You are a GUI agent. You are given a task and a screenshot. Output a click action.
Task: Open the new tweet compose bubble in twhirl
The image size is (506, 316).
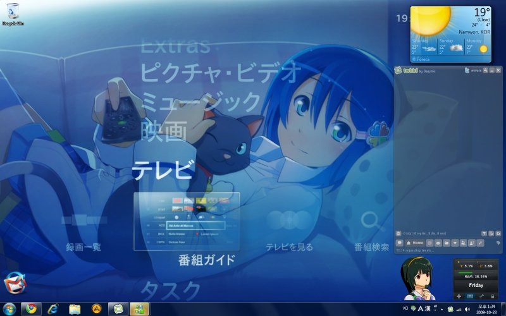(399, 243)
